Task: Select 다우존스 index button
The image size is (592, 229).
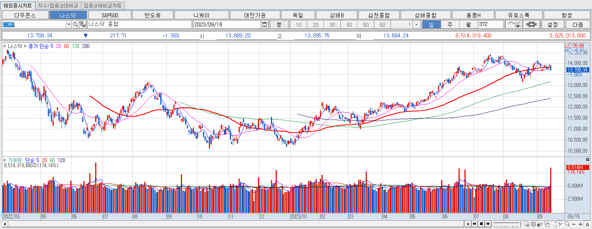Action: tap(25, 15)
